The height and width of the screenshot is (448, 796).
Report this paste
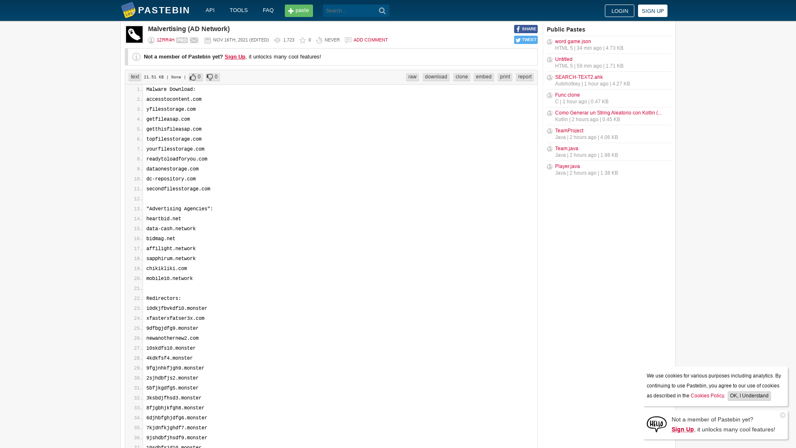pos(525,77)
